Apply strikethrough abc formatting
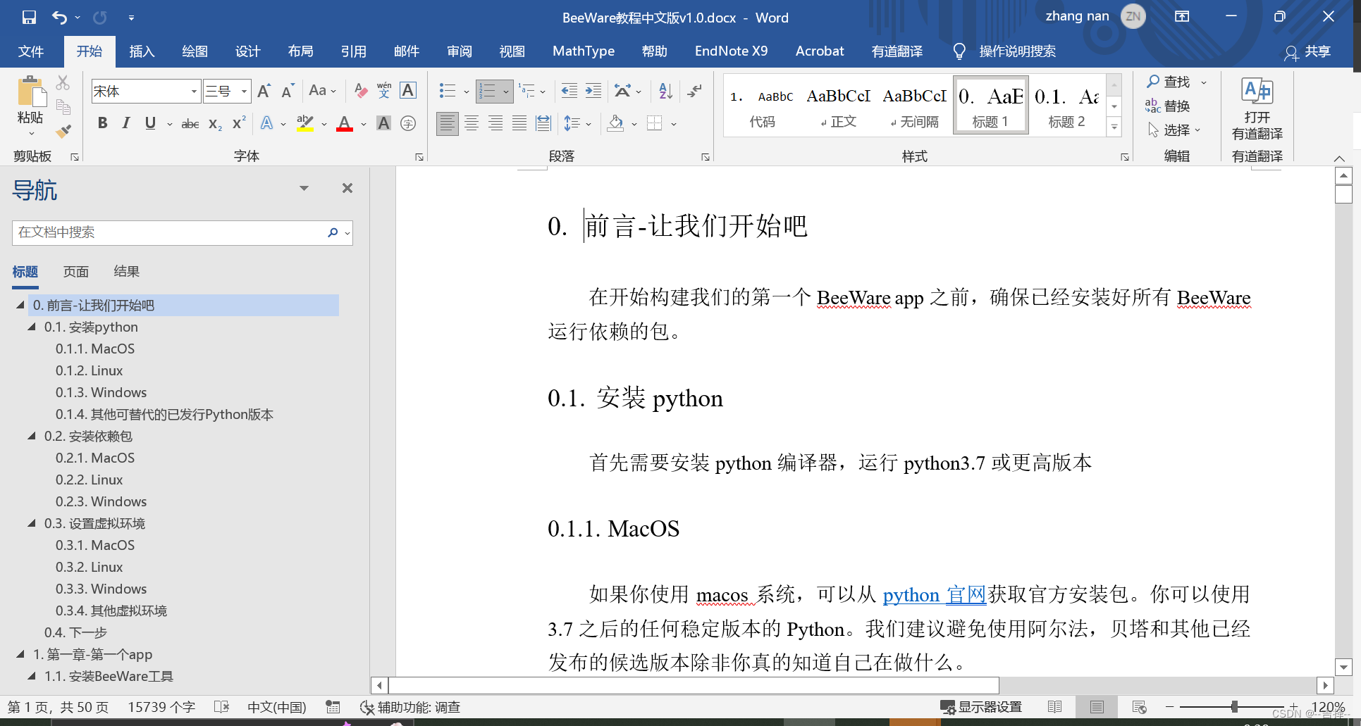 [190, 124]
